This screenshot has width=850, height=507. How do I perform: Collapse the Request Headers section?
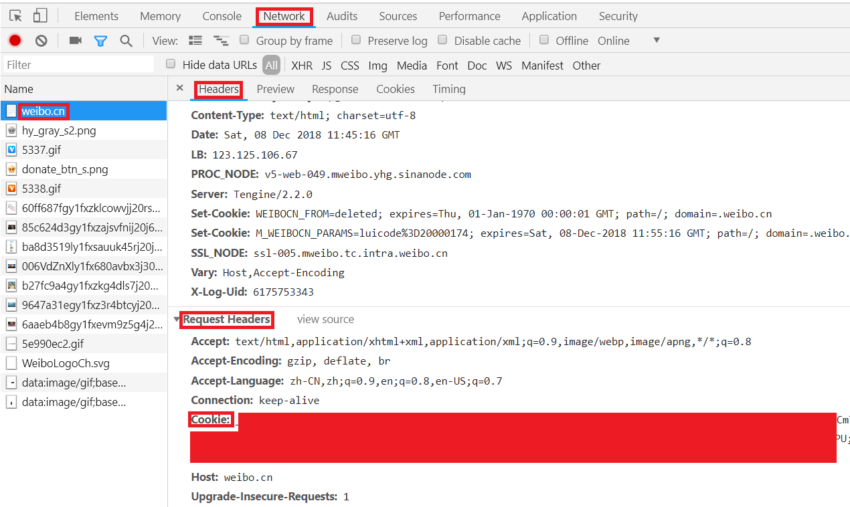pos(177,320)
